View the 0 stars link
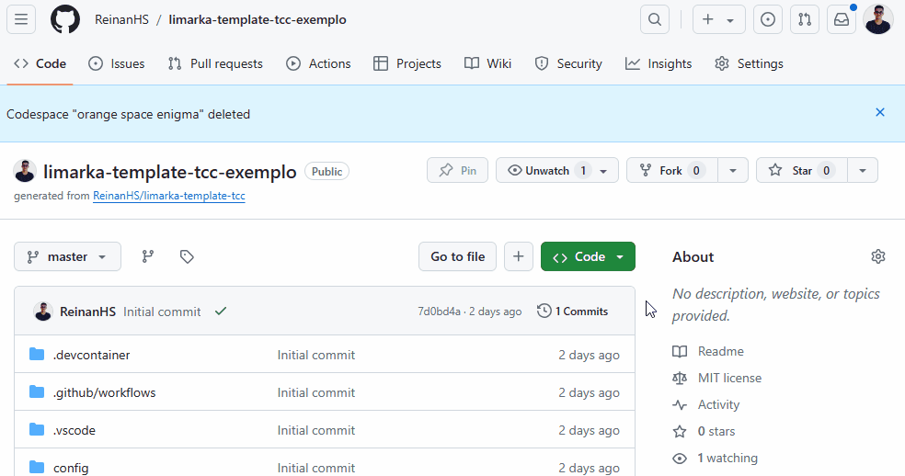This screenshot has width=905, height=476. click(x=704, y=431)
